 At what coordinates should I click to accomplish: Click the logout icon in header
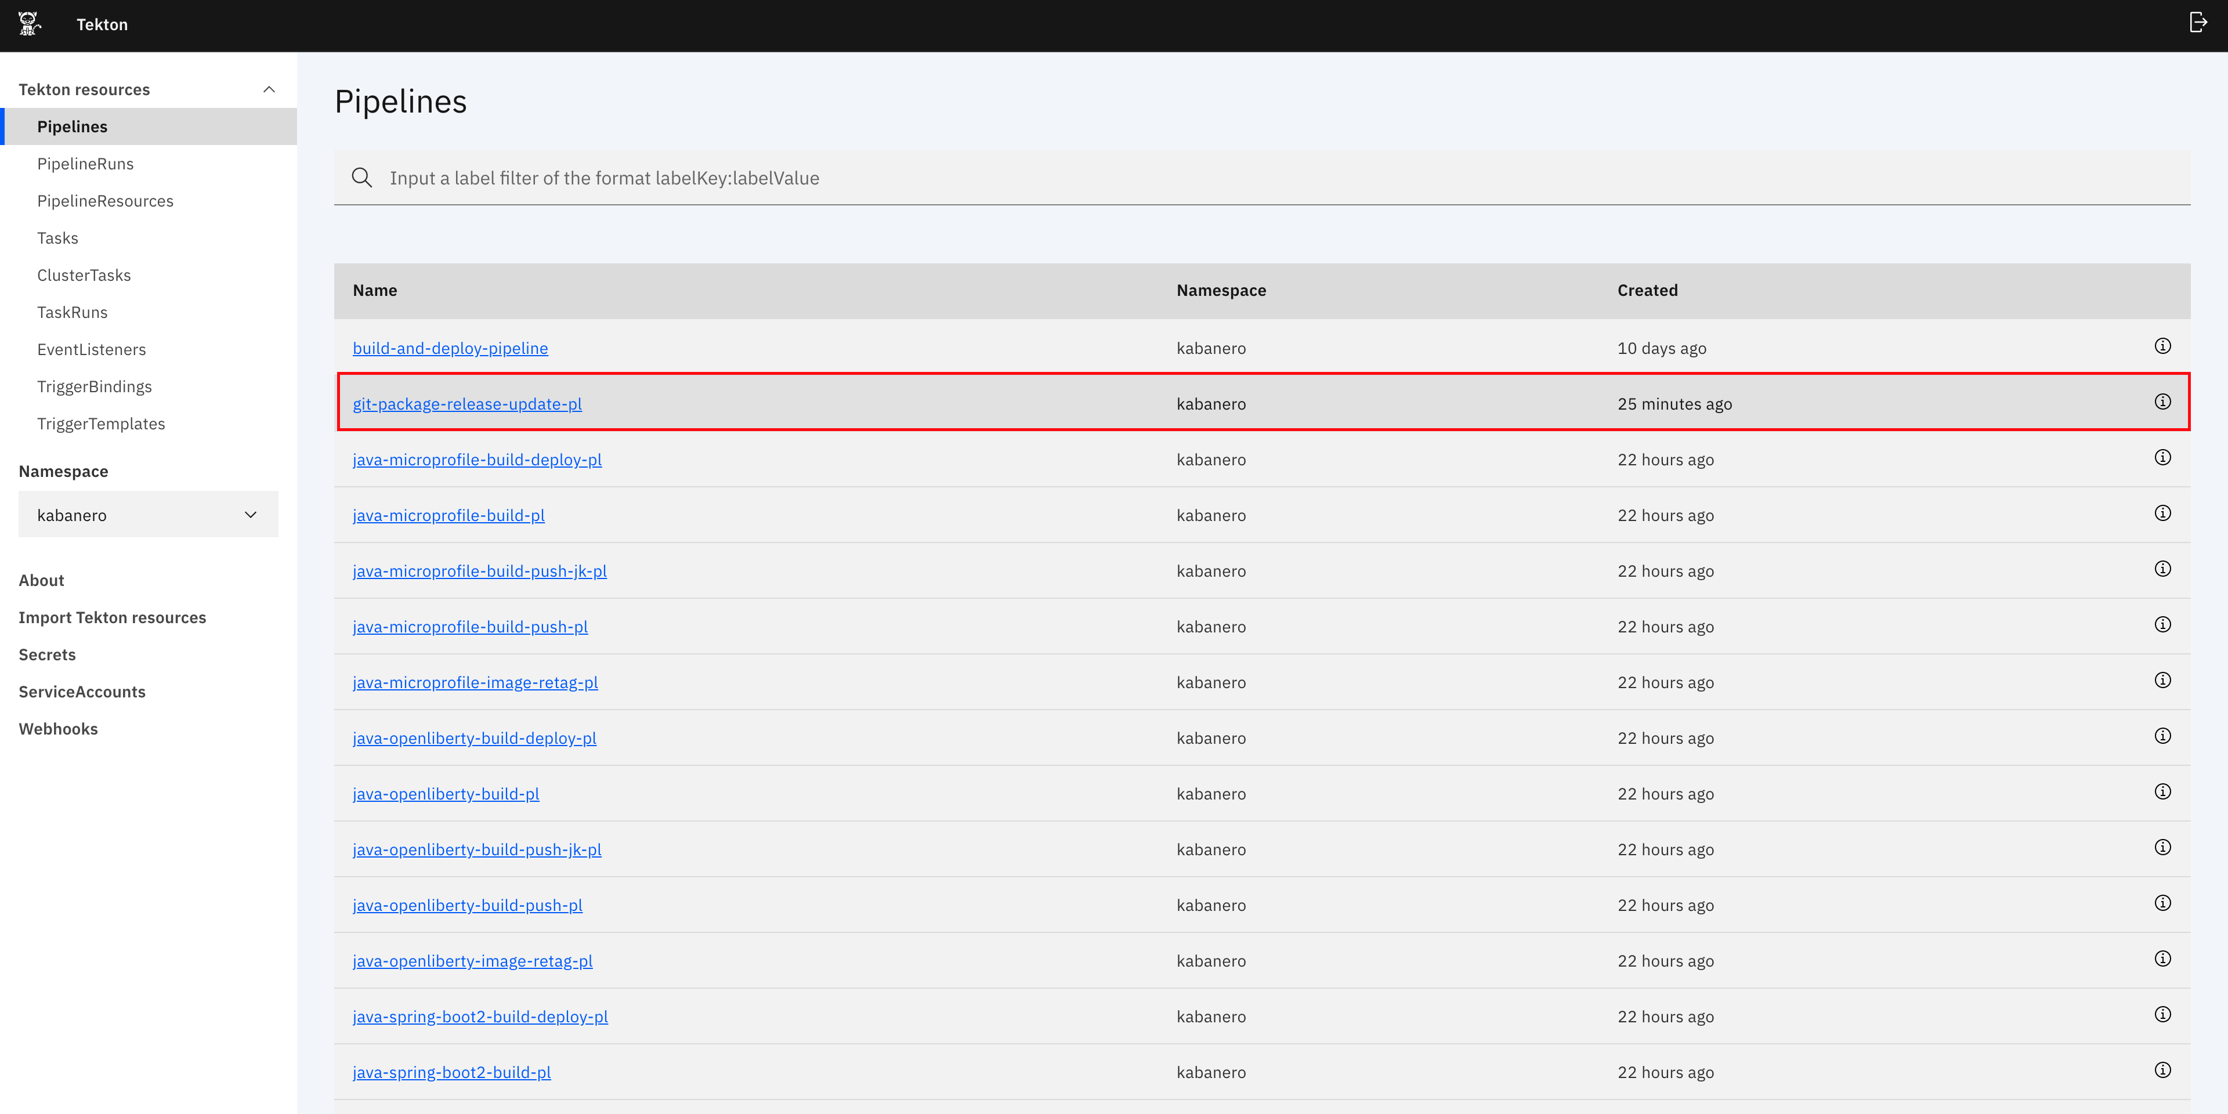point(2198,23)
